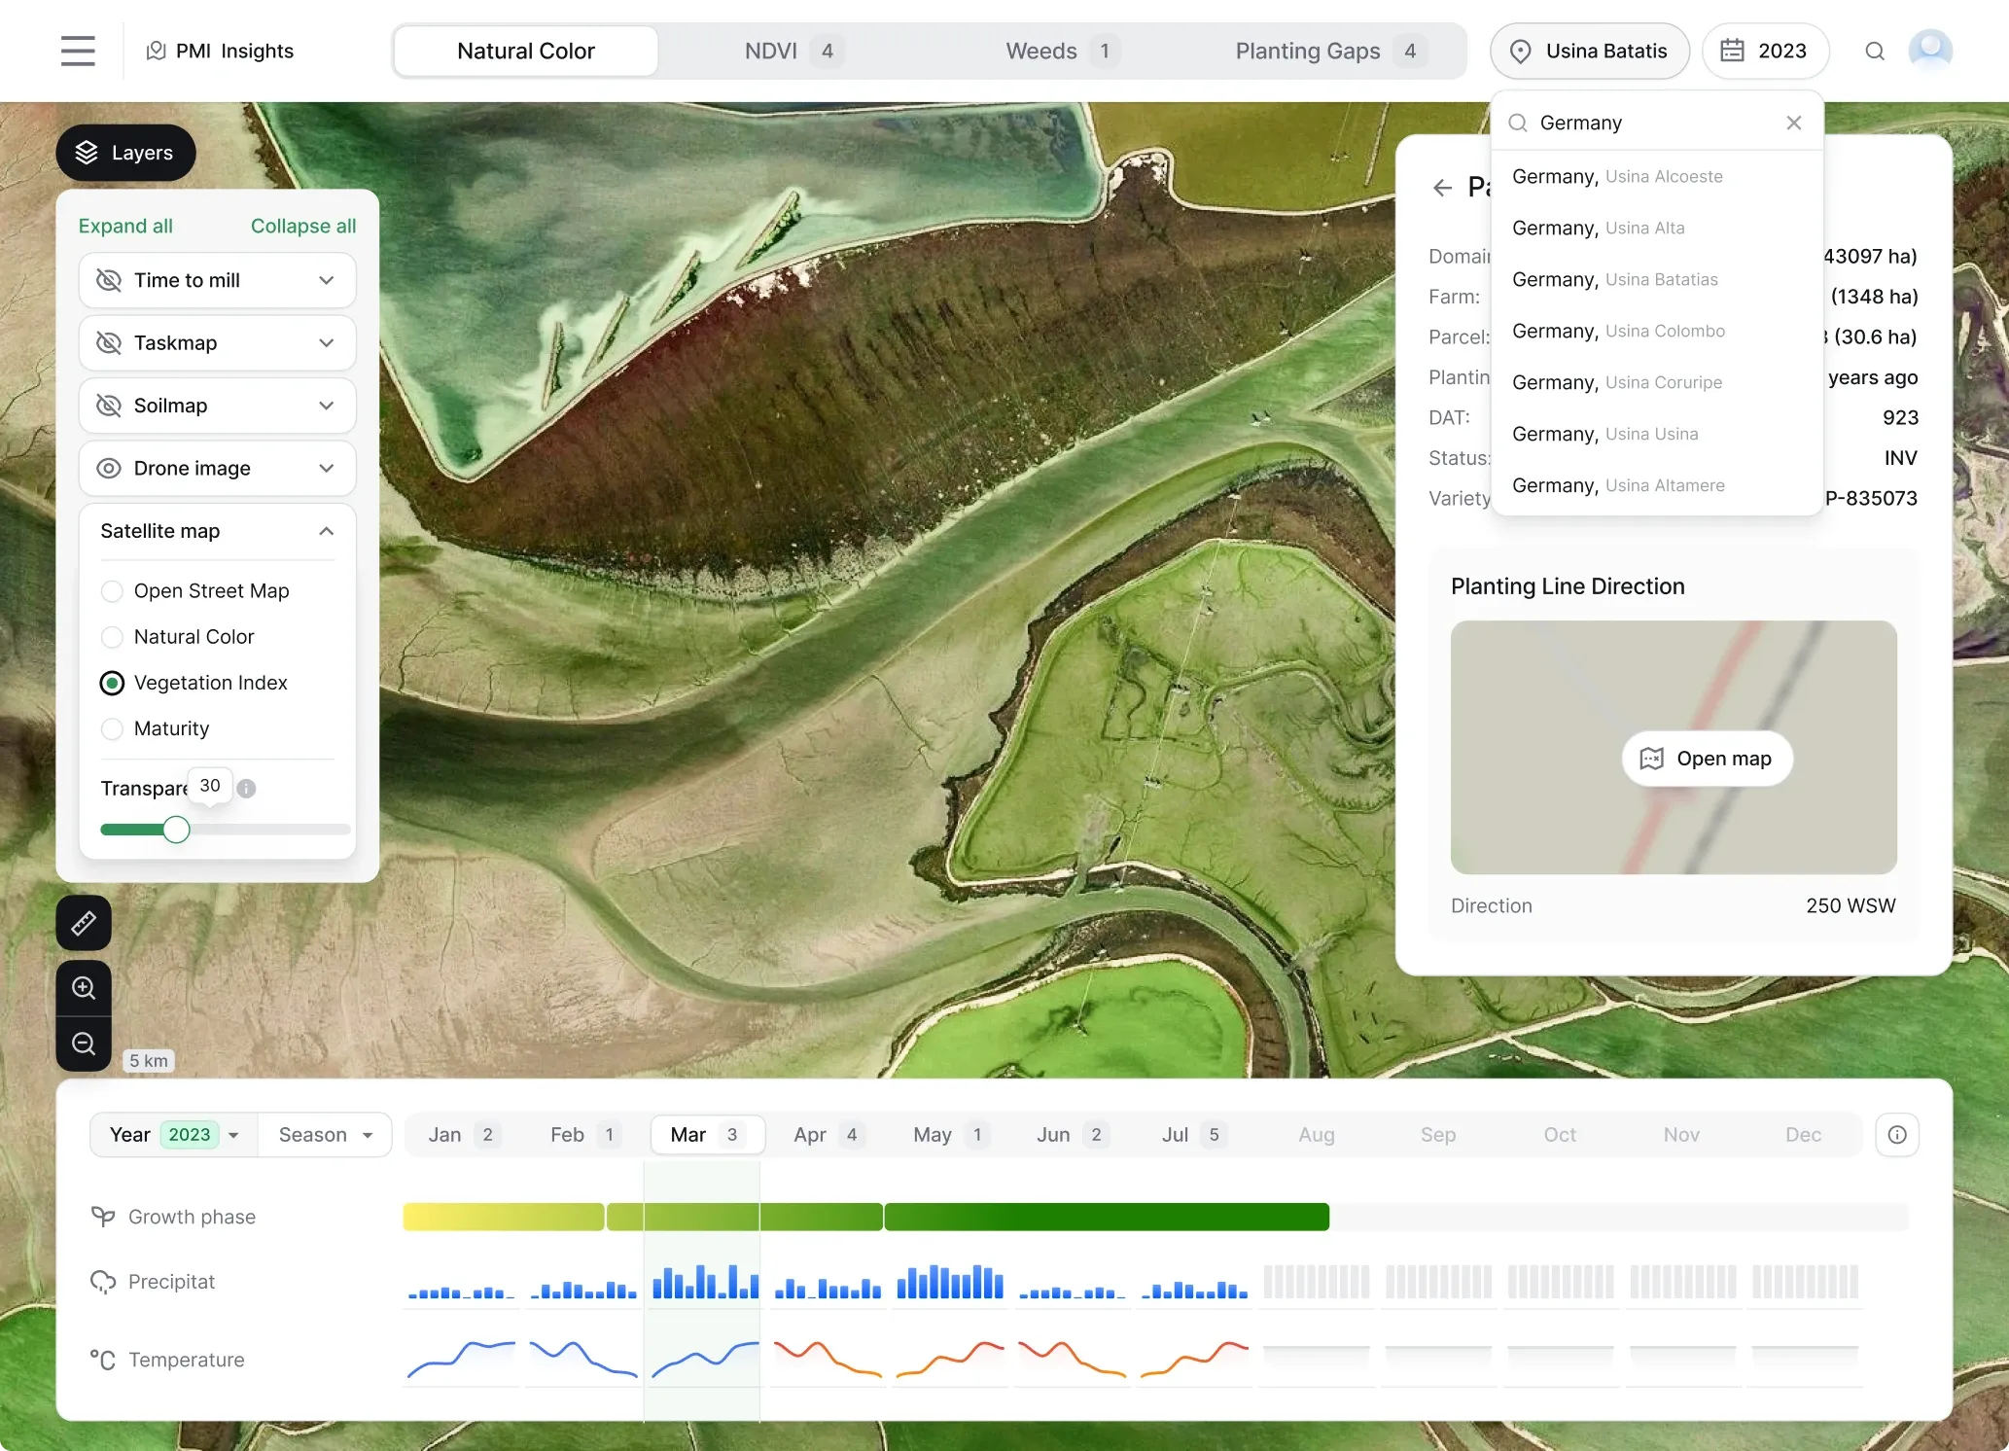Click the Germany search input field
The image size is (2009, 1451).
[x=1656, y=123]
